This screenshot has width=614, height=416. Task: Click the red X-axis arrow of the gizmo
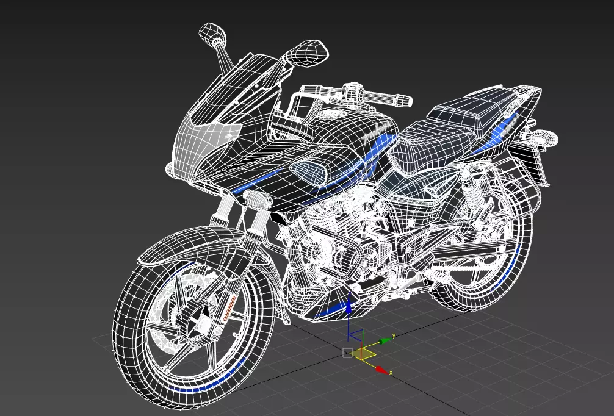click(381, 370)
